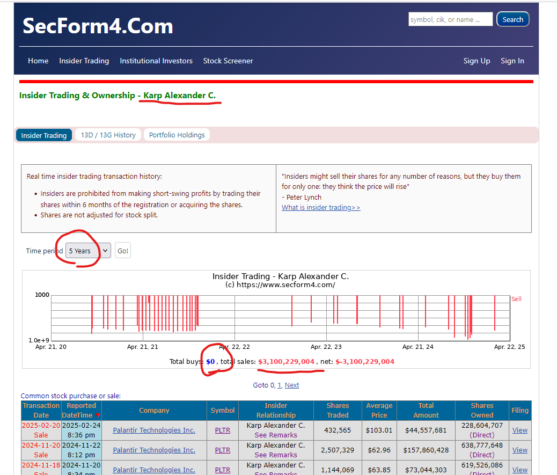This screenshot has height=475, width=557.
Task: Open Palantir Technologies Inc. link in the 2025-02-20 row
Action: coord(154,430)
